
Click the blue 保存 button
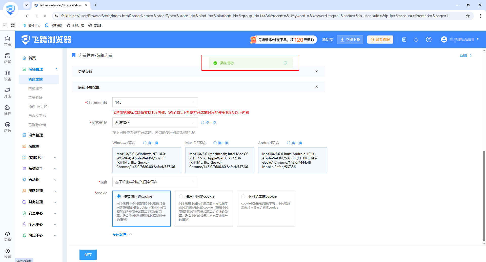pos(88,255)
